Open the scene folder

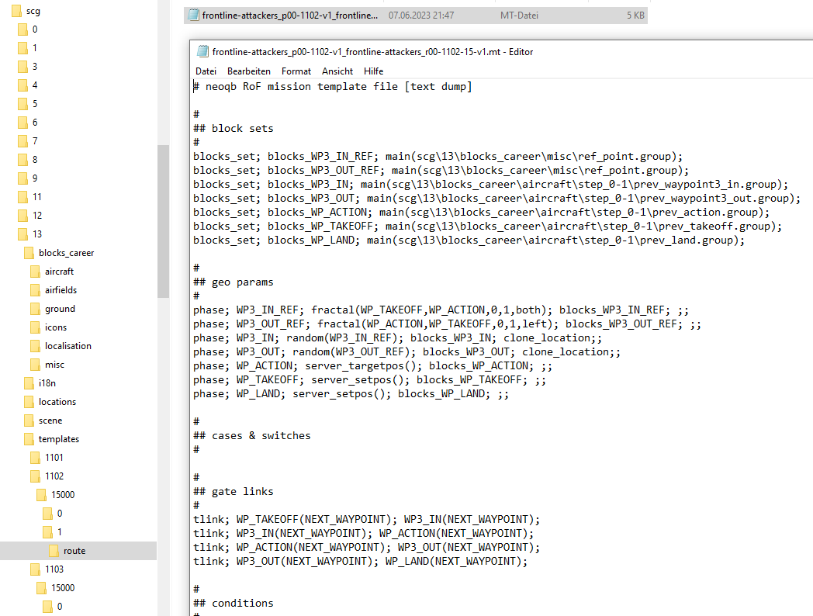50,420
